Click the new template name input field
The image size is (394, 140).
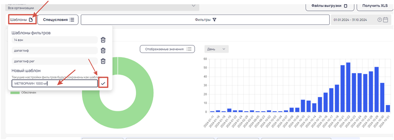click(x=55, y=83)
